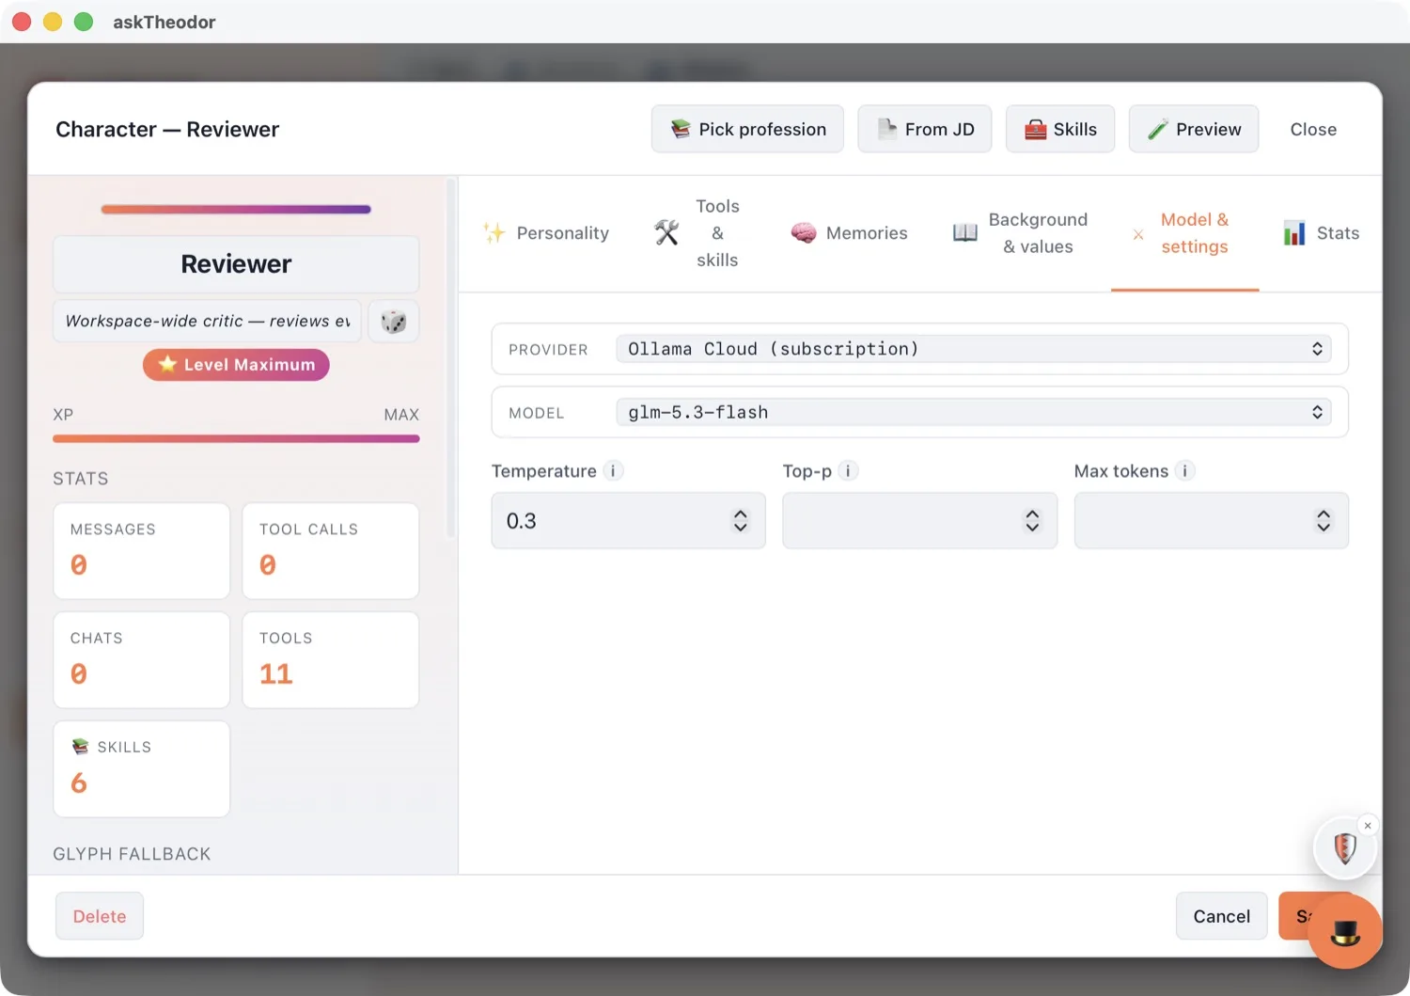Click the Cancel button
This screenshot has width=1410, height=996.
1221,916
